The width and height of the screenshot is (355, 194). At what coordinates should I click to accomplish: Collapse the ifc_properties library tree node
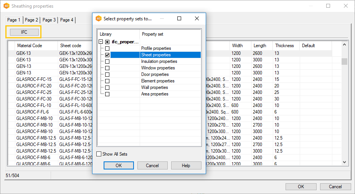click(x=101, y=42)
